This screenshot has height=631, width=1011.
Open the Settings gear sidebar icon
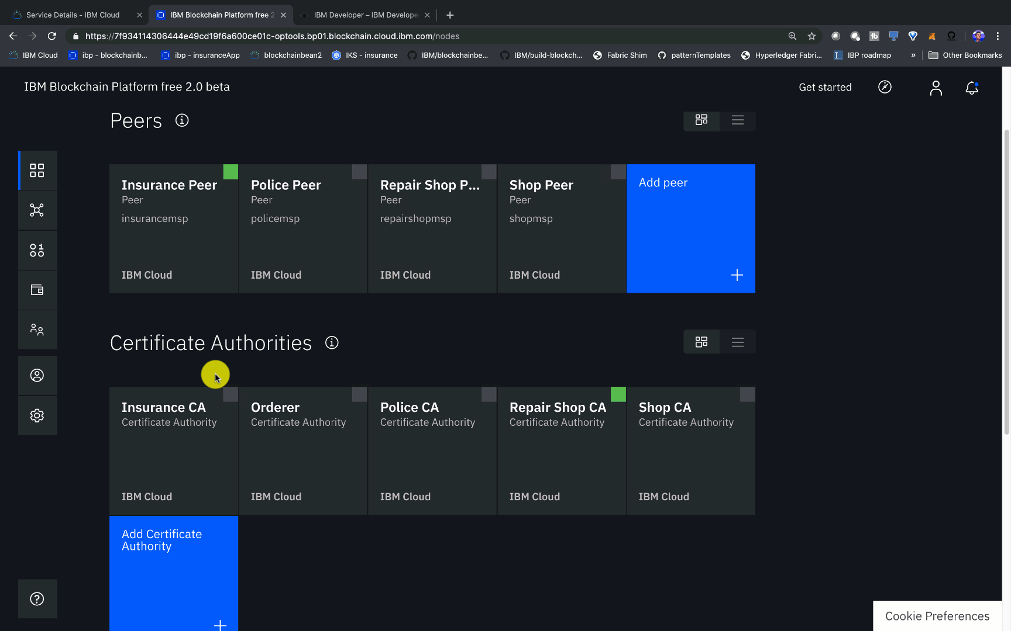click(x=37, y=415)
